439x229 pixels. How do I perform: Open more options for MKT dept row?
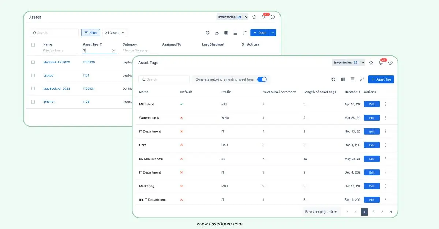point(386,104)
